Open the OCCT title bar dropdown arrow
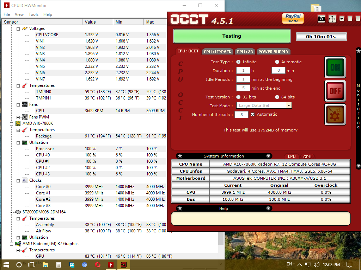Image resolution: width=361 pixels, height=270 pixels. (x=342, y=19)
